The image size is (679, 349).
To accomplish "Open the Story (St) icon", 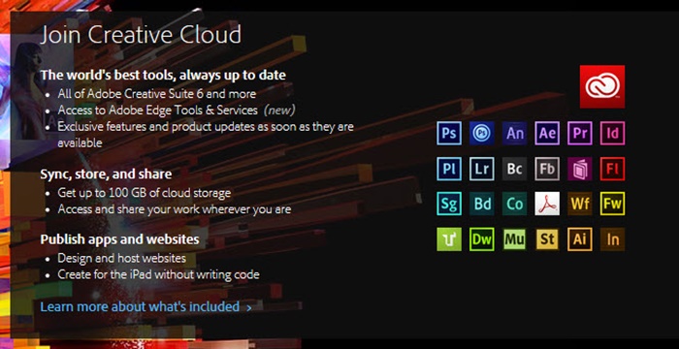I will (x=547, y=239).
